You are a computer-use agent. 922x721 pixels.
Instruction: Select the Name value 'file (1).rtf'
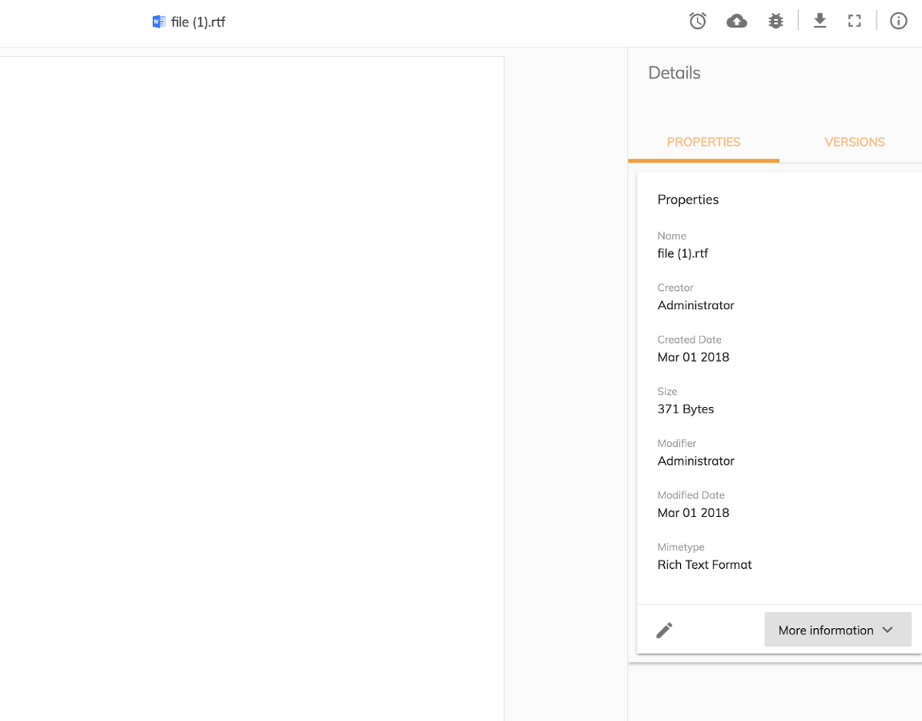(682, 253)
